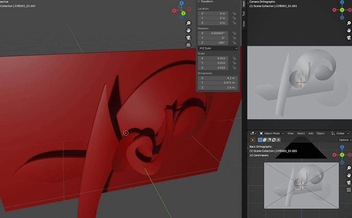This screenshot has height=218, width=352.
Task: Click the Rotation X input field
Action: click(x=213, y=33)
